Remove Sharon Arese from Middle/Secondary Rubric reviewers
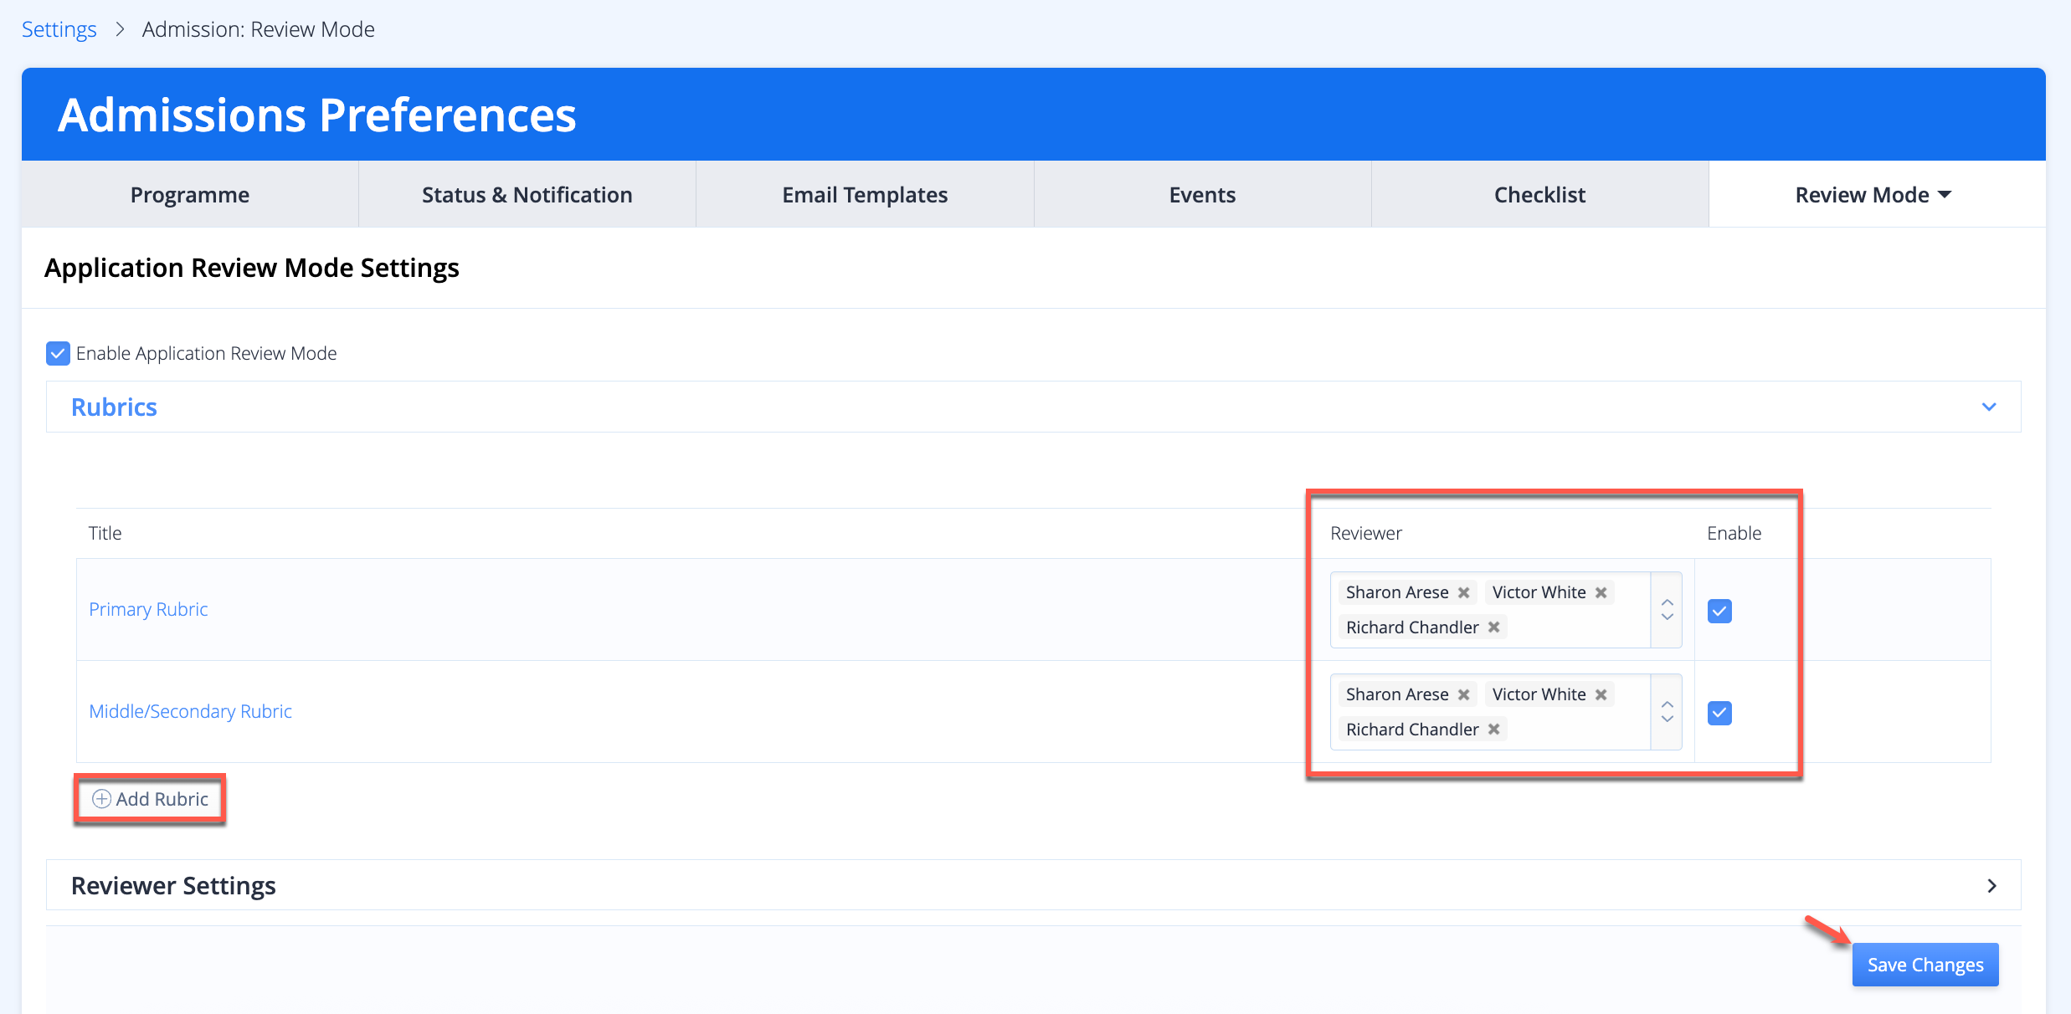Screen dimensions: 2071x1014 pyautogui.click(x=1463, y=694)
